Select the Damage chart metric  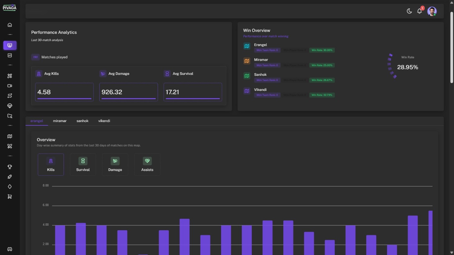[115, 165]
